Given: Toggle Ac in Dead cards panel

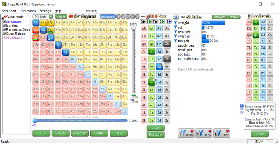Looking at the screenshot, I should (256, 22).
